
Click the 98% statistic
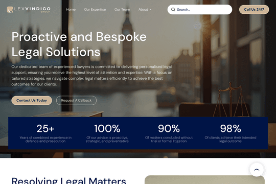pos(231,128)
